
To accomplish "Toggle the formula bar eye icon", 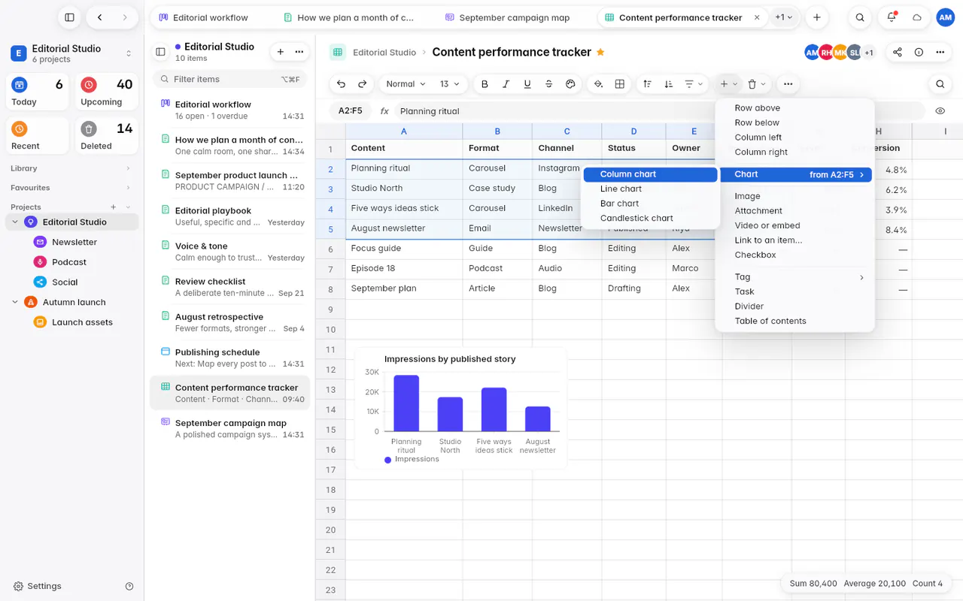I will point(940,111).
